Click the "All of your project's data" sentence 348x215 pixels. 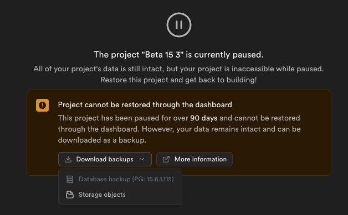click(x=178, y=69)
